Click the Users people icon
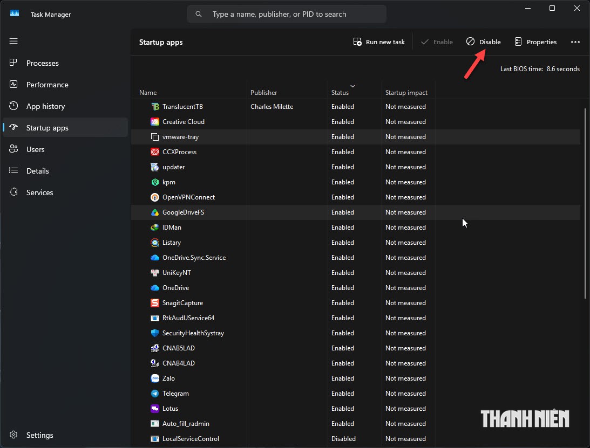The image size is (590, 448). [13, 149]
